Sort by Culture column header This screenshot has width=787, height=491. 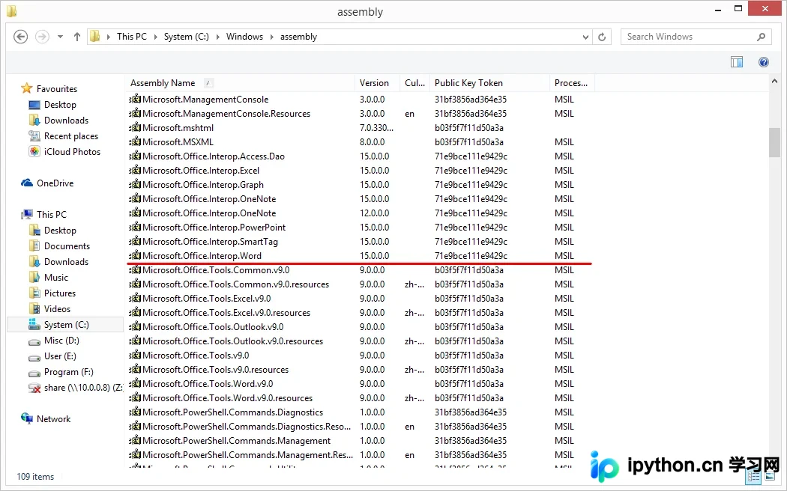tap(414, 83)
